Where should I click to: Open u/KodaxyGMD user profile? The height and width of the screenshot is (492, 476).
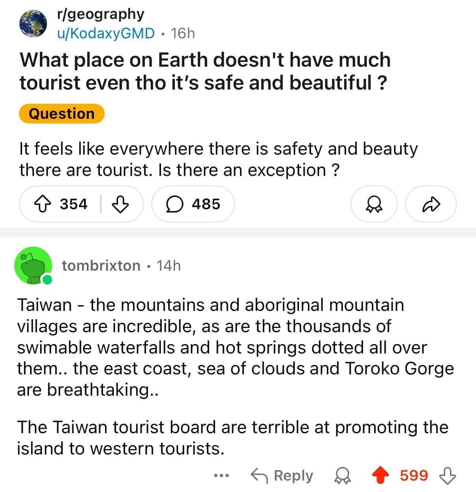[x=106, y=33]
